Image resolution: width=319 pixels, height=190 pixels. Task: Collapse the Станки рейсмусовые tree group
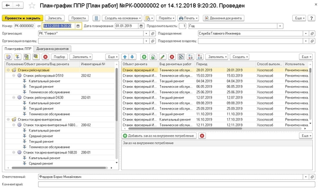[8, 70]
